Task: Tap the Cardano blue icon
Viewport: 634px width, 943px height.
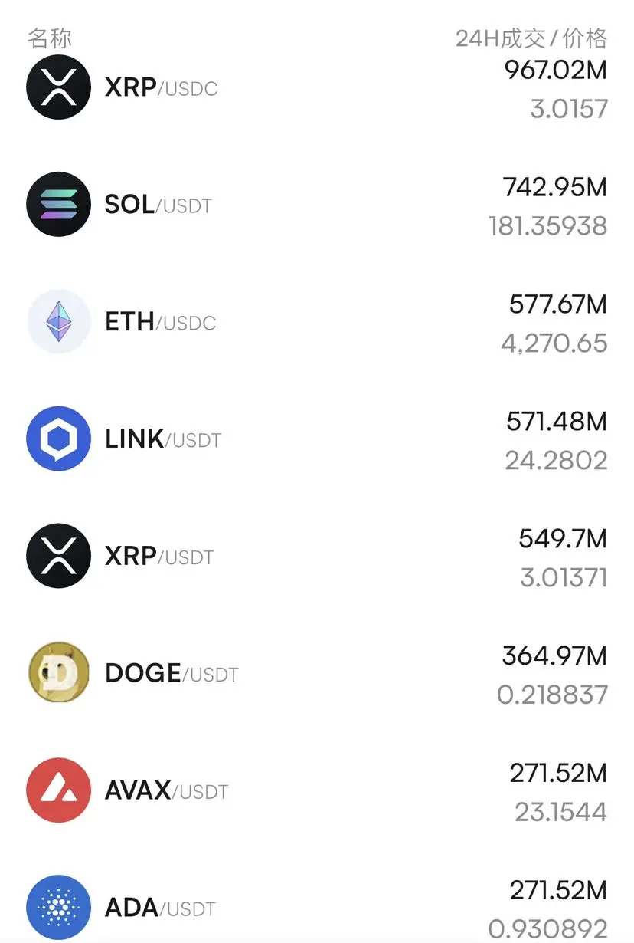Action: click(58, 908)
